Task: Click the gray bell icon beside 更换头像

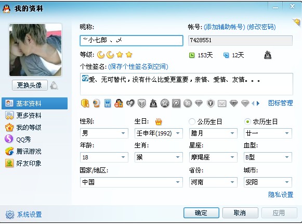Action: point(54,85)
